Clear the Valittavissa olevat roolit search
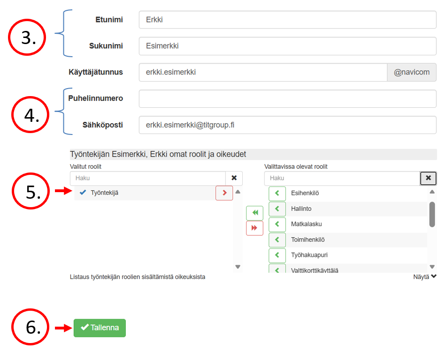This screenshot has height=359, width=447. pos(428,178)
